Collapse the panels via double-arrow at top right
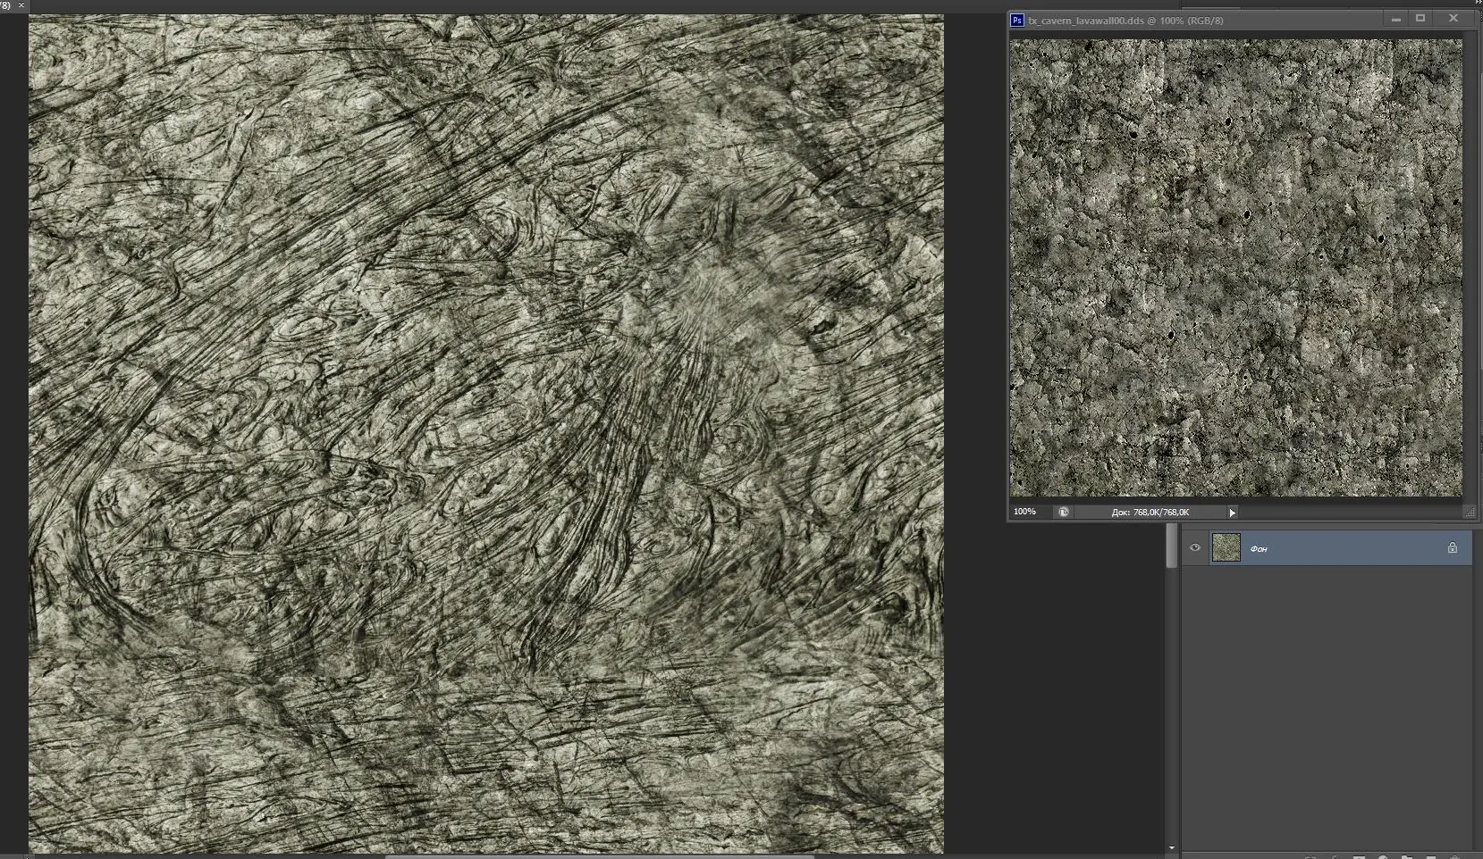 pyautogui.click(x=1479, y=4)
